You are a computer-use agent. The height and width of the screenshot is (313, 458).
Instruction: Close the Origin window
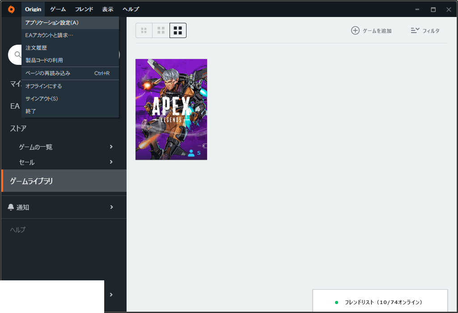point(449,9)
